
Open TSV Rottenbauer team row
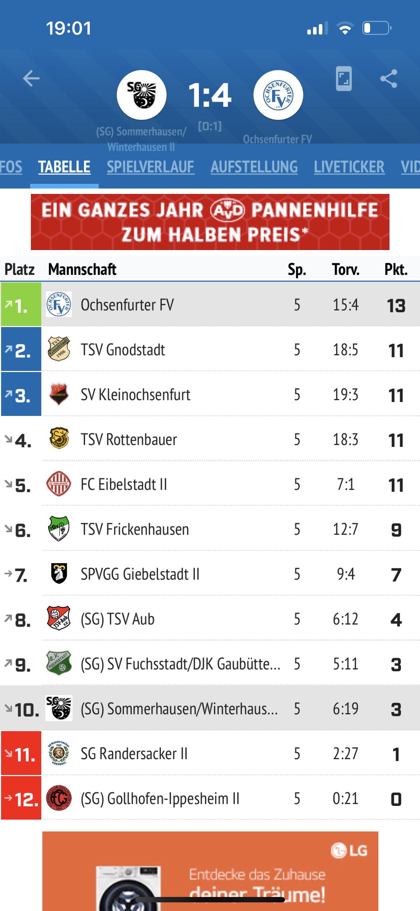210,439
